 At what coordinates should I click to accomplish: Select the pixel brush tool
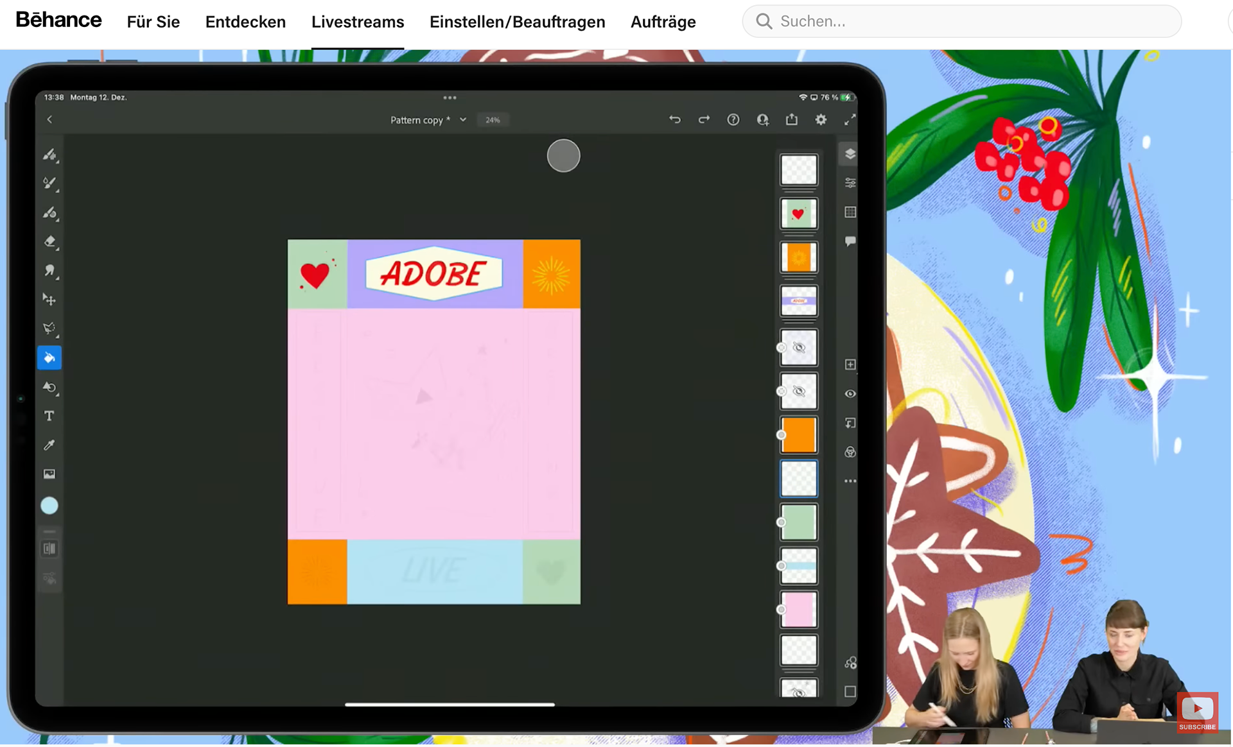[49, 155]
